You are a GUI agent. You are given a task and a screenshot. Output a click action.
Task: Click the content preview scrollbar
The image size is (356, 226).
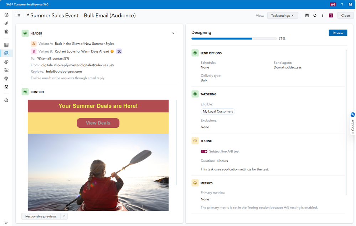[176, 142]
